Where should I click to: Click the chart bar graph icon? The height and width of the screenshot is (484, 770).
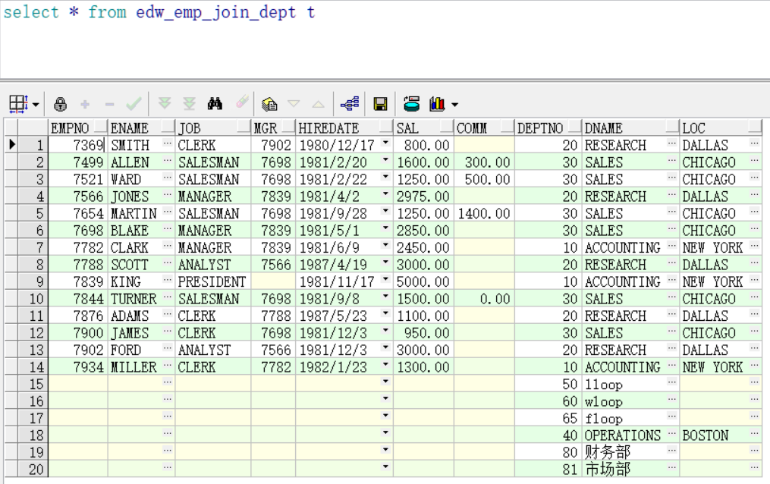coord(437,104)
